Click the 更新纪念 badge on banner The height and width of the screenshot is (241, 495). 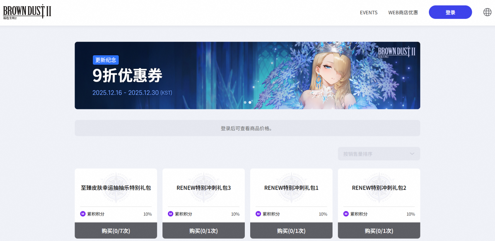pyautogui.click(x=106, y=60)
